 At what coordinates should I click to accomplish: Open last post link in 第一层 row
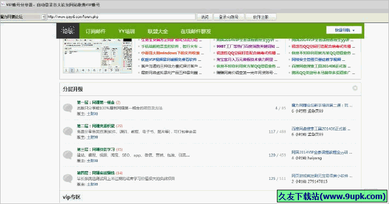[x=322, y=105]
